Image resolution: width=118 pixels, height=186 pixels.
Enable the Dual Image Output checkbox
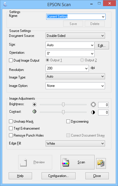(11, 60)
